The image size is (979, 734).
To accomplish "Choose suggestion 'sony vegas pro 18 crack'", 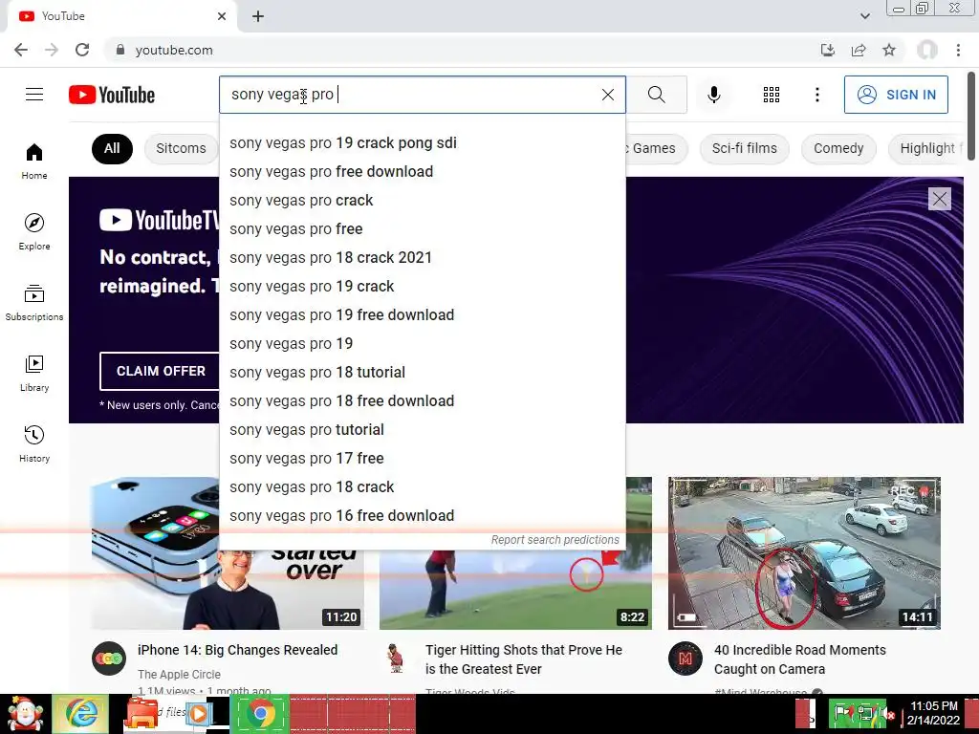I will point(422,487).
